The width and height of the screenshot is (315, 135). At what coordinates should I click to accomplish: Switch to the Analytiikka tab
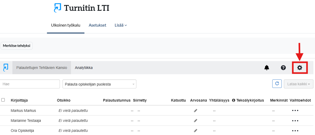point(84,68)
